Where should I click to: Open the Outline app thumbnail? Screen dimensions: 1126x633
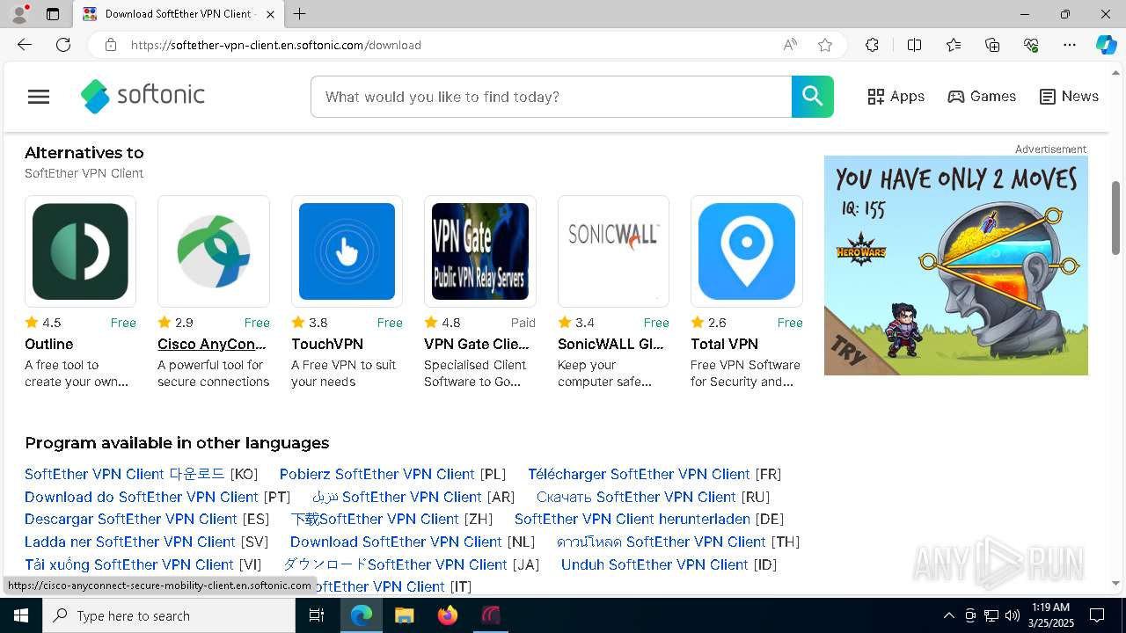point(80,251)
